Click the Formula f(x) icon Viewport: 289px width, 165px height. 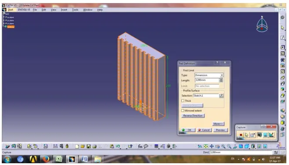pos(140,147)
